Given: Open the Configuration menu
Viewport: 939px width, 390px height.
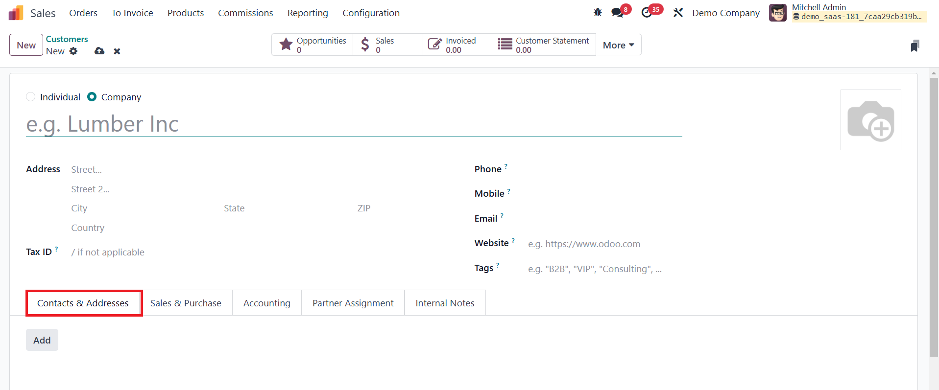Looking at the screenshot, I should tap(371, 13).
